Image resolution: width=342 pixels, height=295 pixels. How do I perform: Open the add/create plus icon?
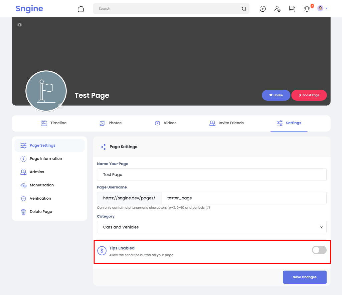pos(263,9)
